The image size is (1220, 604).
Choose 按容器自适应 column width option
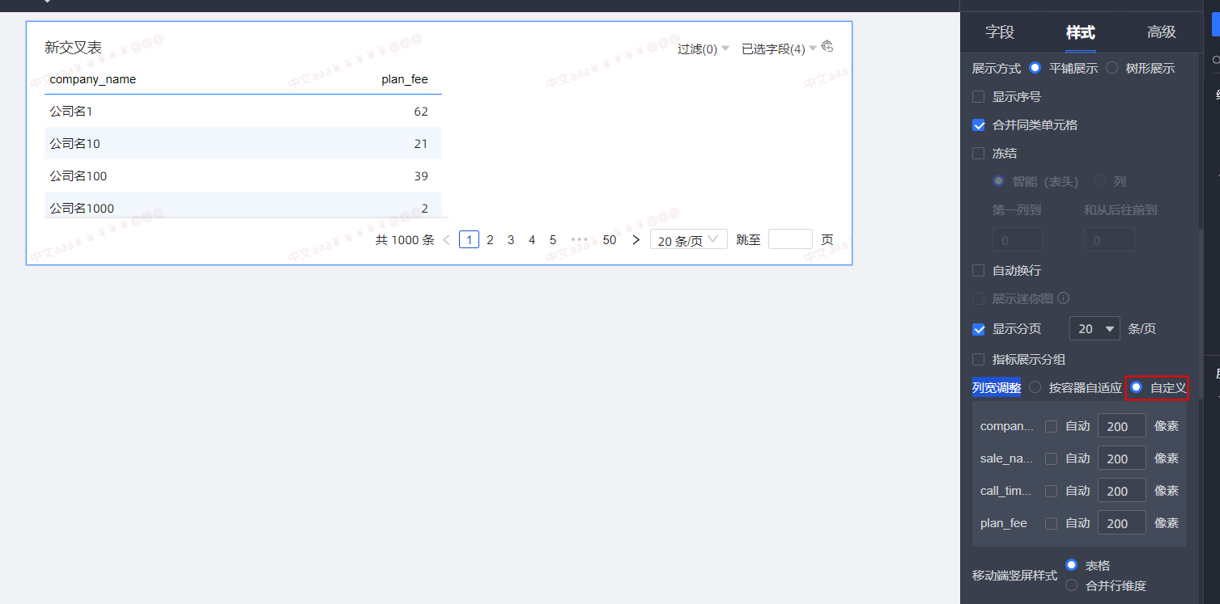coord(1035,387)
